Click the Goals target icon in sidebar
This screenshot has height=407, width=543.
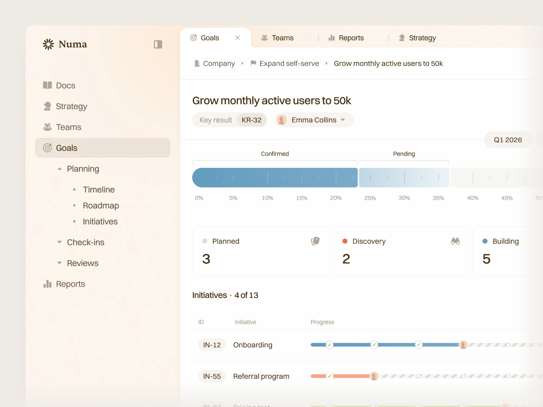[x=48, y=148]
